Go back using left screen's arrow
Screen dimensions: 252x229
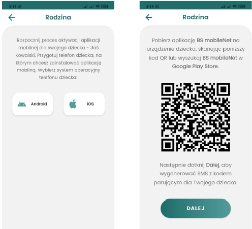[12, 17]
